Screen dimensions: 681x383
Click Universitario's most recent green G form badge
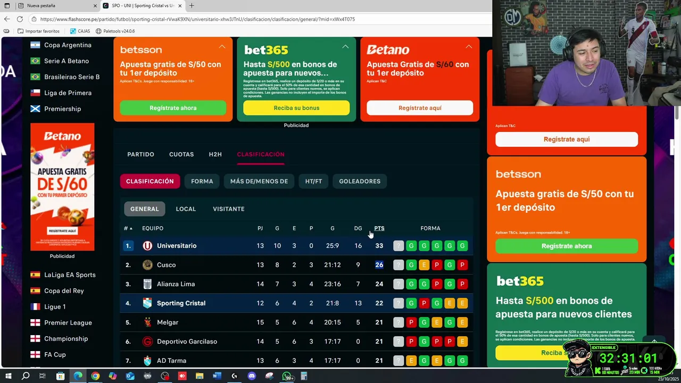[411, 246]
